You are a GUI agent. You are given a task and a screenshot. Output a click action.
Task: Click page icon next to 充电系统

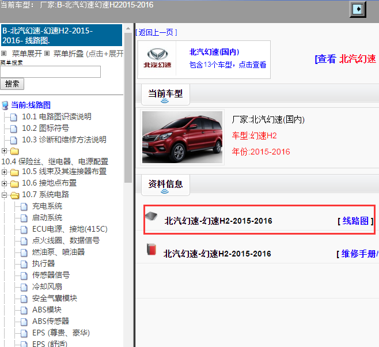[24, 207]
